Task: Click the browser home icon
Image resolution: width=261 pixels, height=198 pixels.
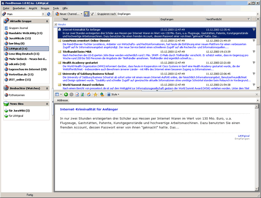Action: point(89,95)
